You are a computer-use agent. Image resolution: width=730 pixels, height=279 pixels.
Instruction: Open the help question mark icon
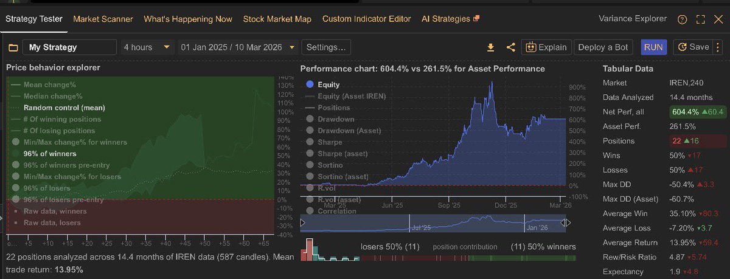point(681,19)
